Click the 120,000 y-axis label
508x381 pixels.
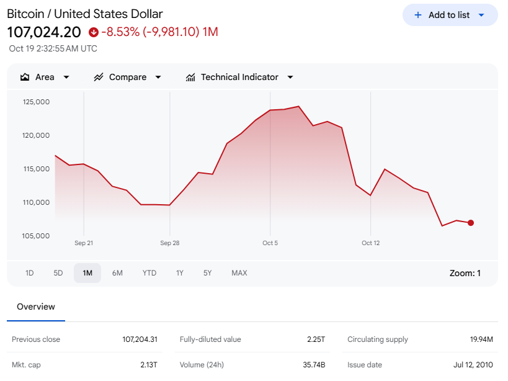tap(36, 135)
